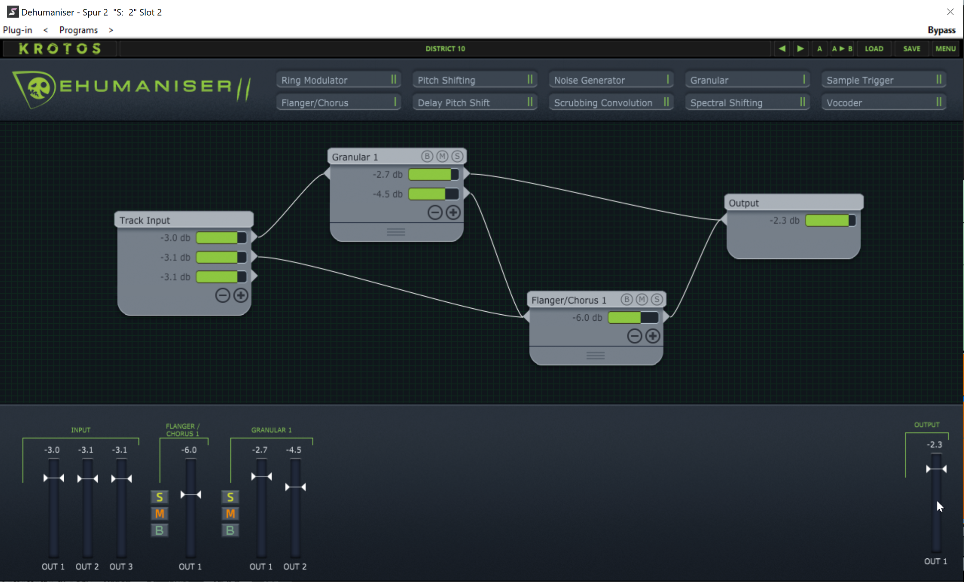Screen dimensions: 964x582
Task: Click the DISTRICT 10 preset name display
Action: click(445, 49)
